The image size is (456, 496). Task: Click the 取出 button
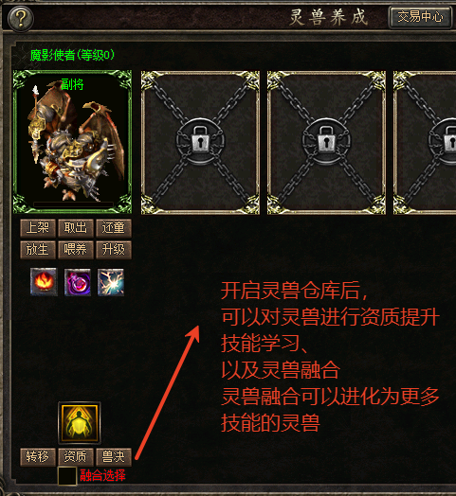[76, 228]
